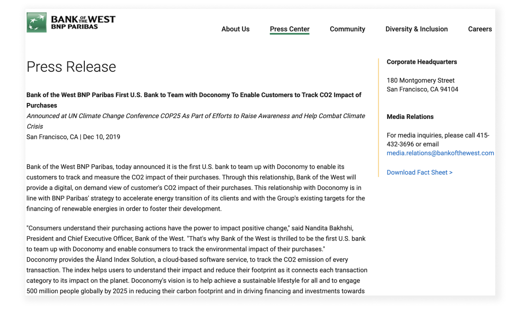
Task: Click the paragraph starting 'Bank of the West BNP Paribas, today'
Action: [x=196, y=188]
